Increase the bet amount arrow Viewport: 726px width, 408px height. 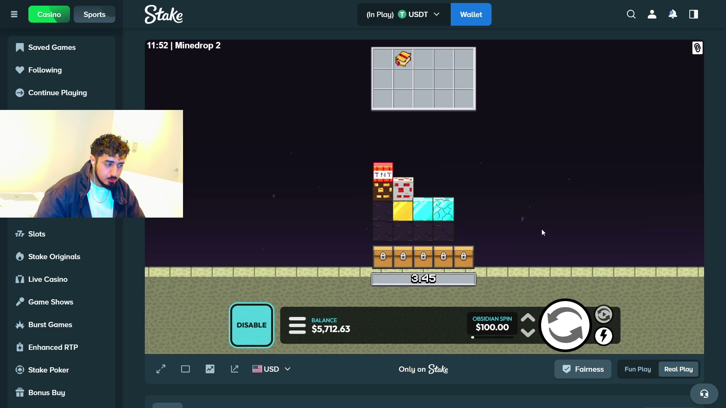pyautogui.click(x=528, y=318)
